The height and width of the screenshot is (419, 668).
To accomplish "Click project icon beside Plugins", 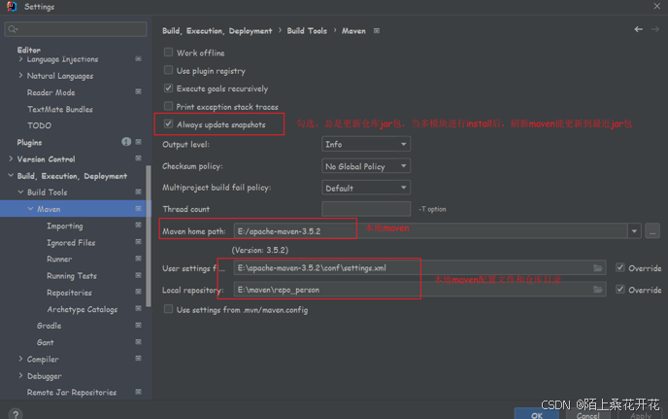I will (139, 142).
